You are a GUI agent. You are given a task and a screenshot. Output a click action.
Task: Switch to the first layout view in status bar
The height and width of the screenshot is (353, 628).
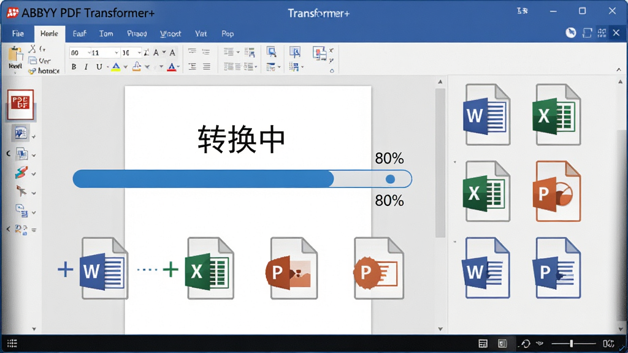[x=483, y=343]
